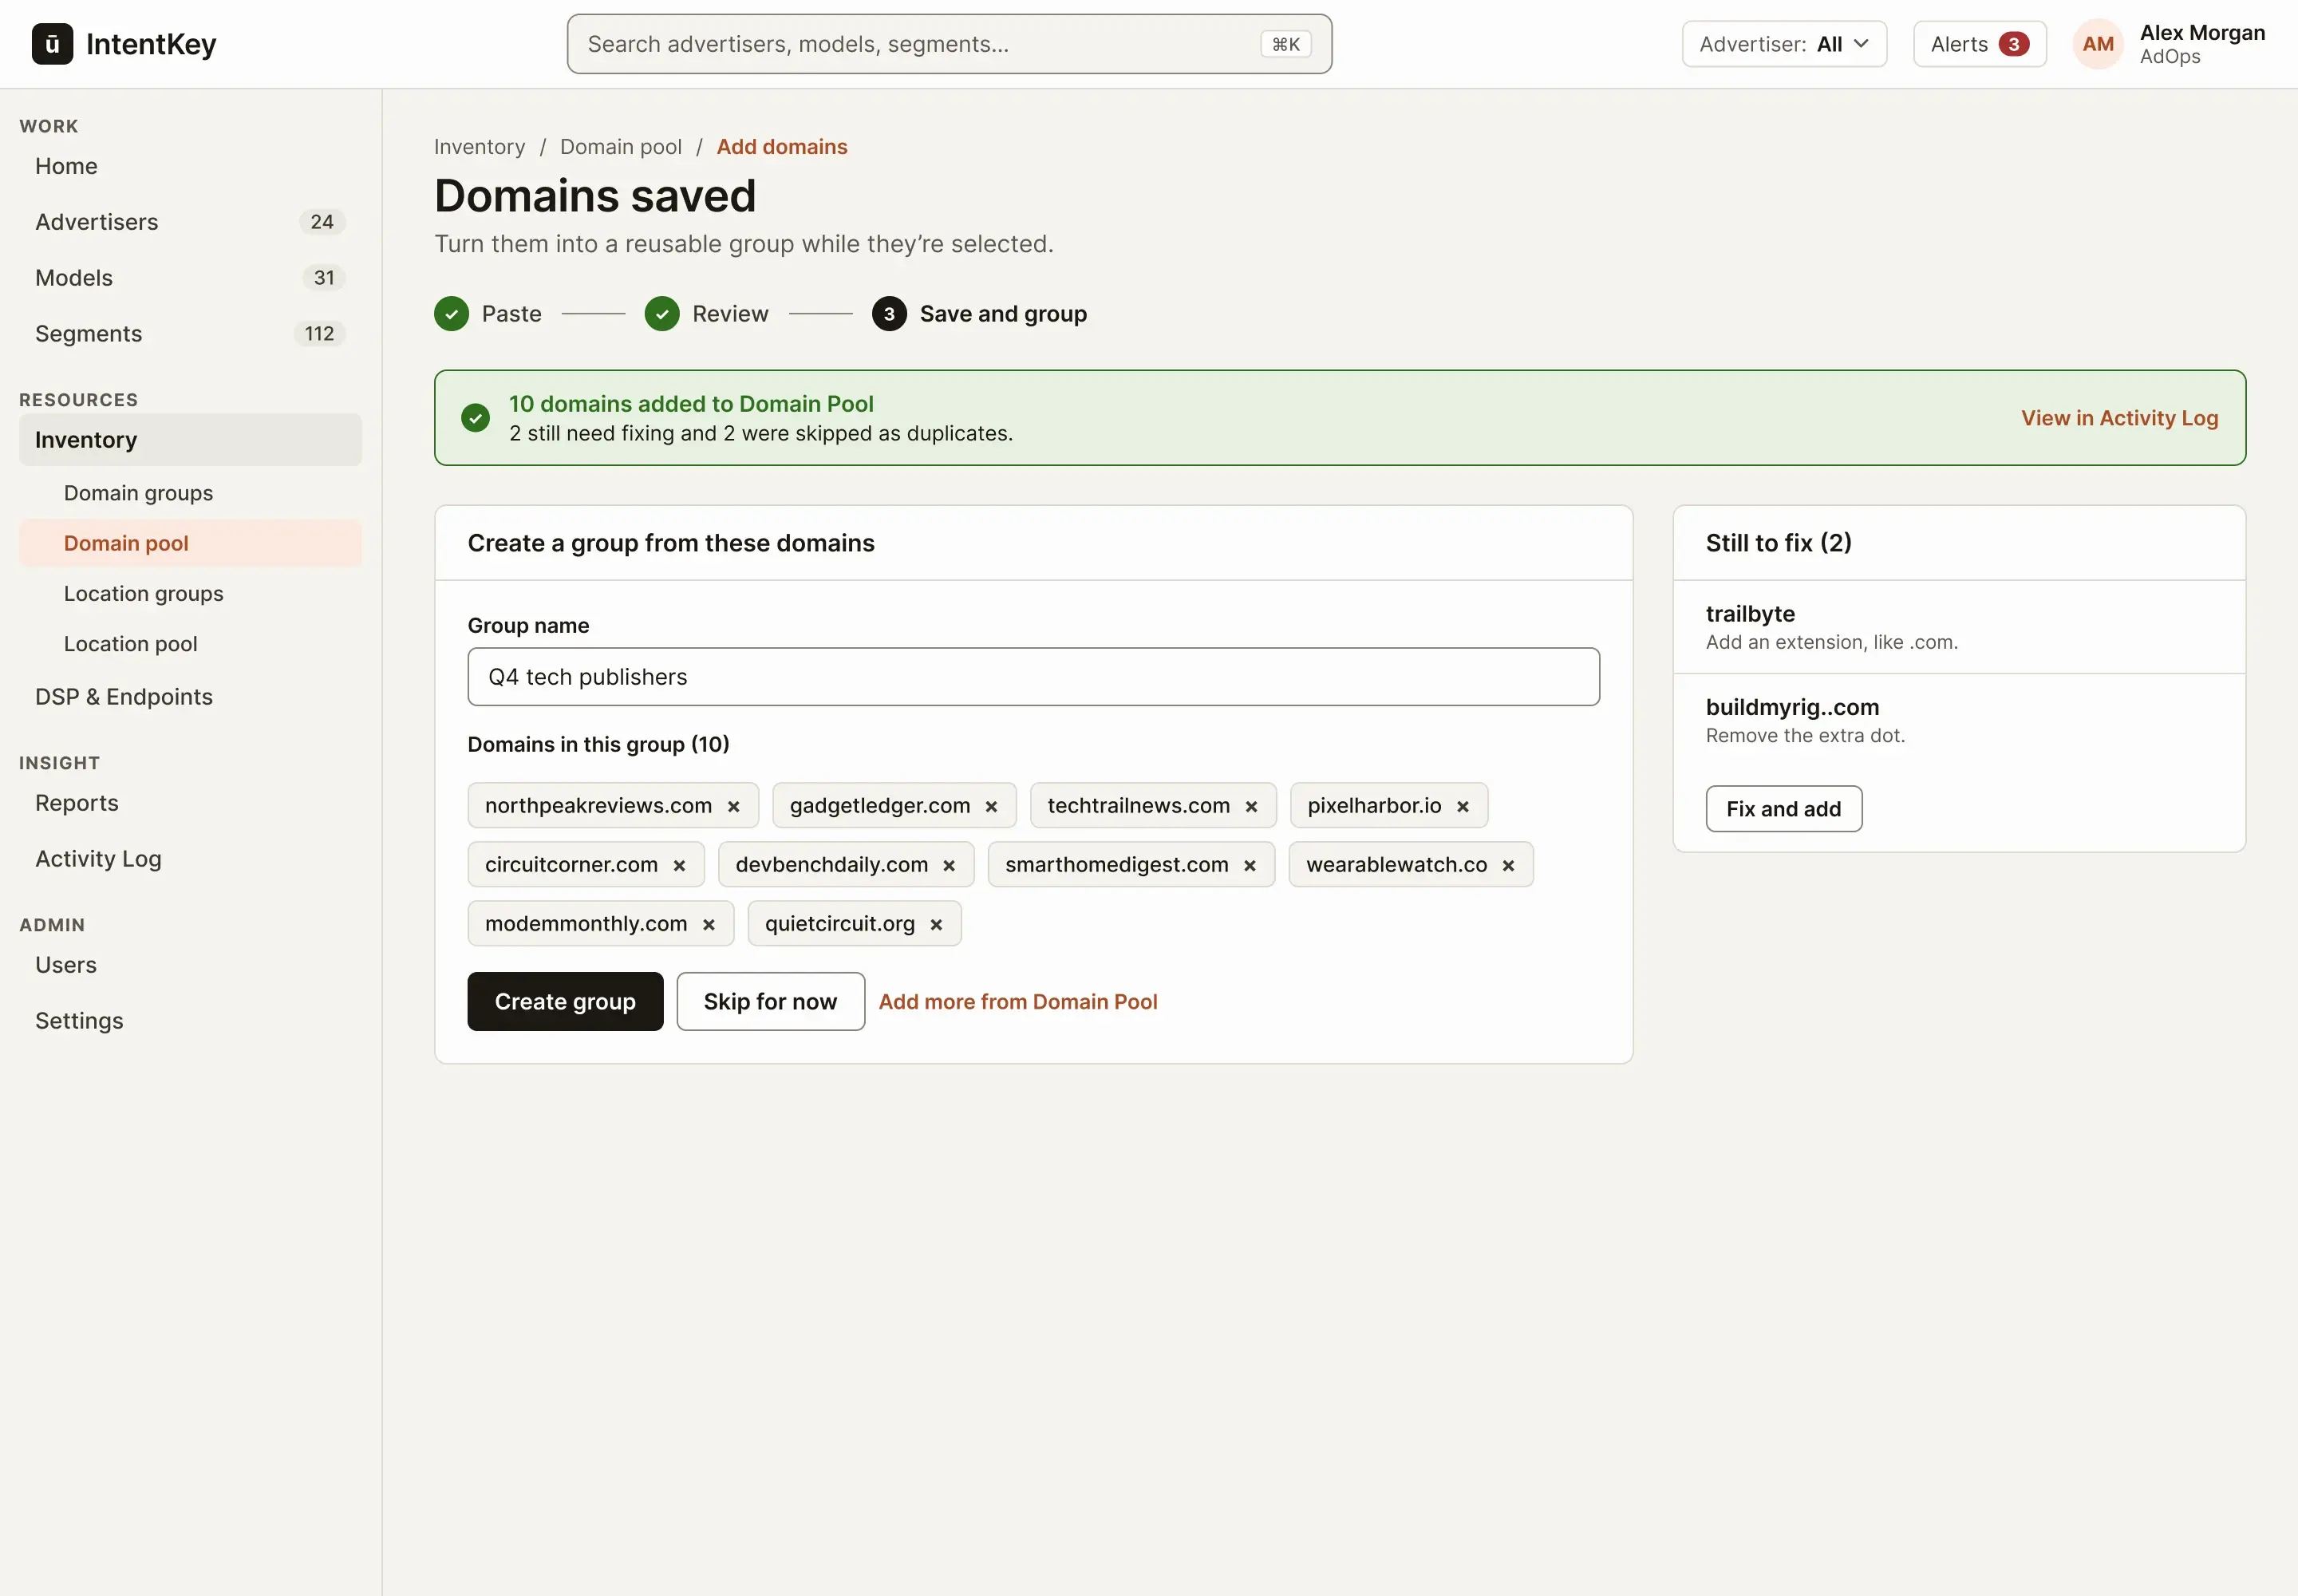Click Add domains breadcrumb
The image size is (2298, 1596).
[782, 147]
